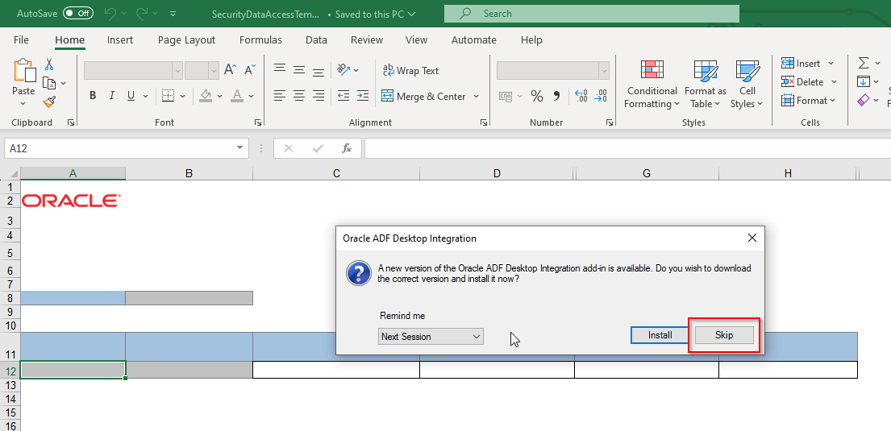891x431 pixels.
Task: Click Insert cells button
Action: coord(800,63)
